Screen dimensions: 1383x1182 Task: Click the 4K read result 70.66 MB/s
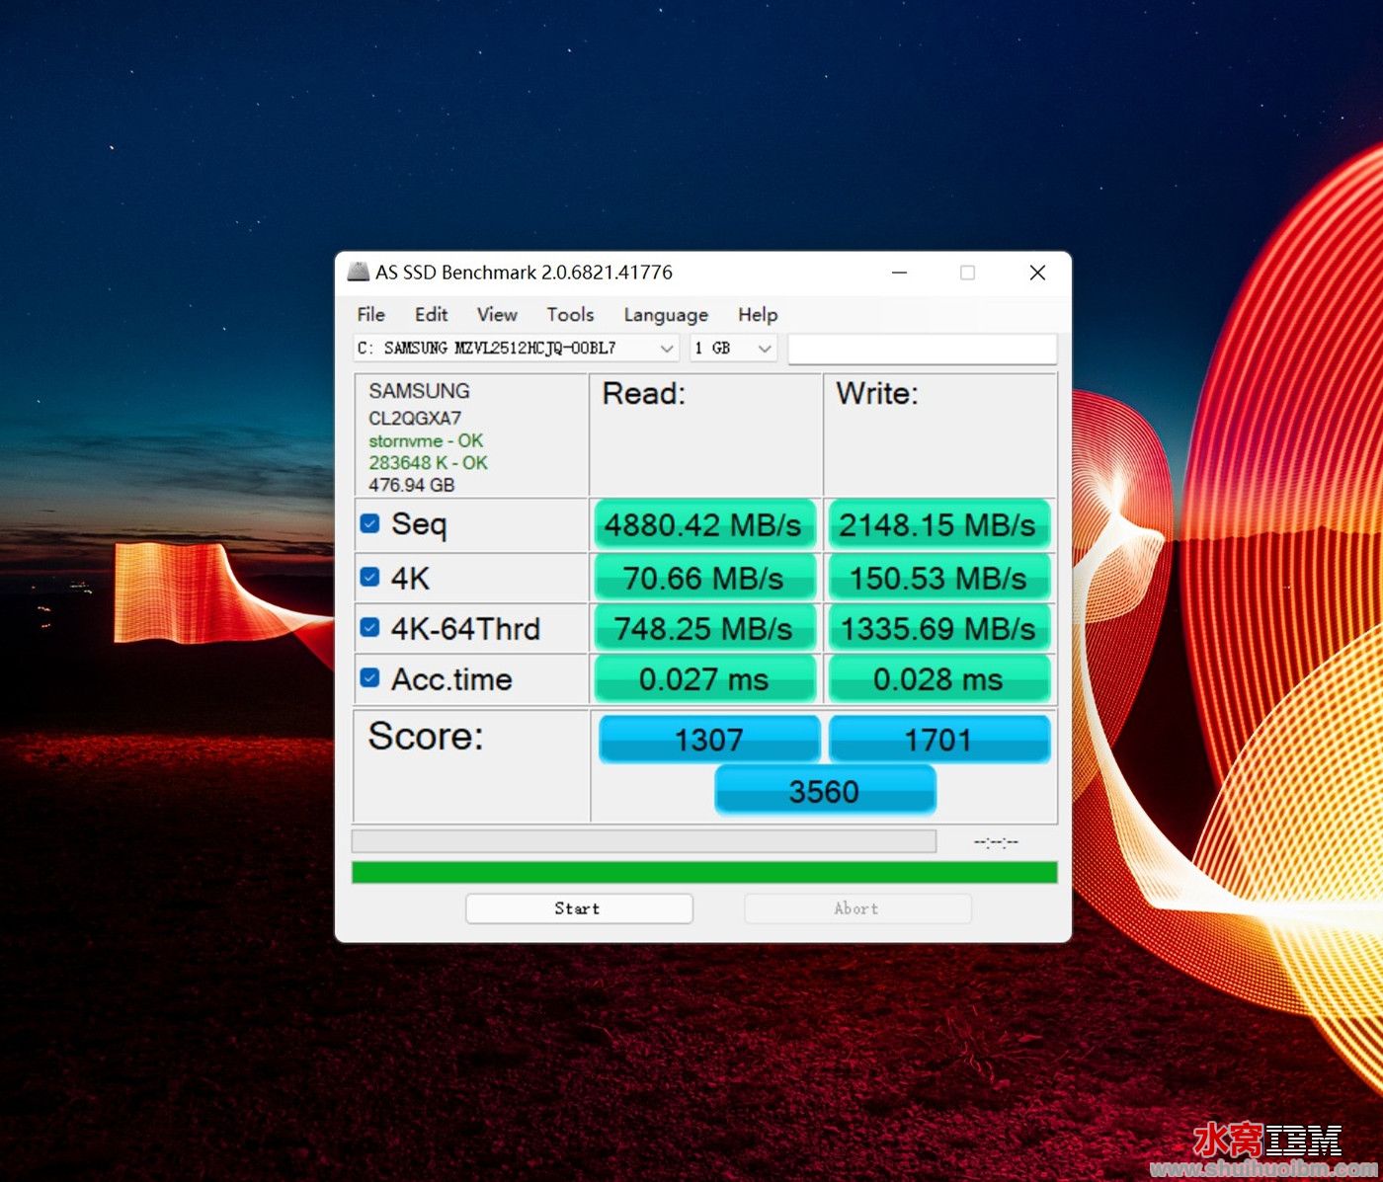pyautogui.click(x=704, y=578)
